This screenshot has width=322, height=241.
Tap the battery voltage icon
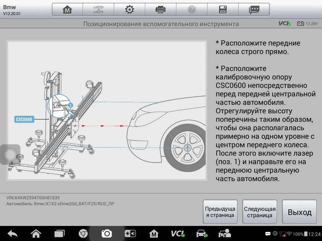click(x=300, y=24)
